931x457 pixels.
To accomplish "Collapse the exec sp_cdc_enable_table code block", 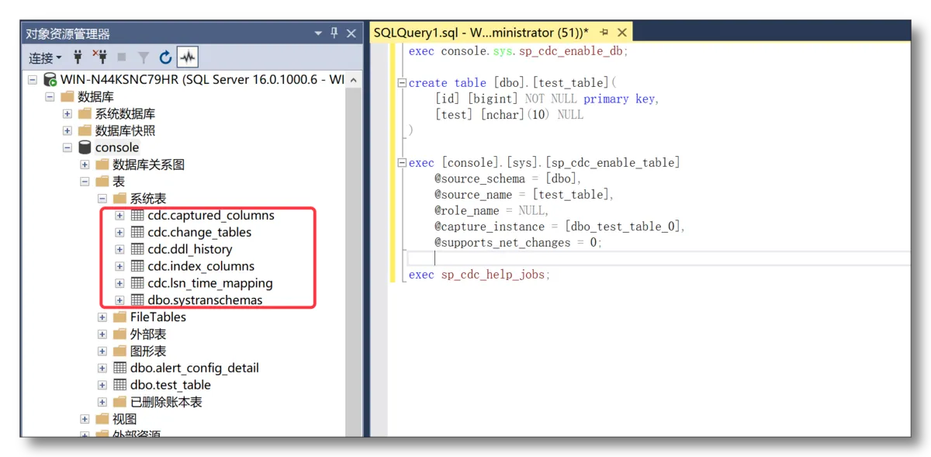I will point(402,163).
